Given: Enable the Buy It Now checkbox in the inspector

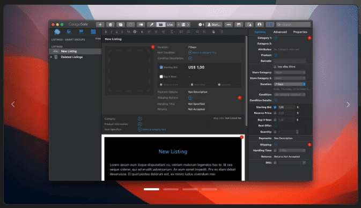Looking at the screenshot, I should tap(275, 120).
